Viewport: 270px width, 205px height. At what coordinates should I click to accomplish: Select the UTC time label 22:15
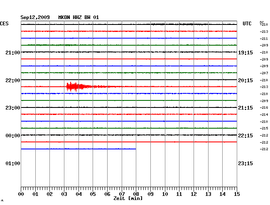point(245,136)
